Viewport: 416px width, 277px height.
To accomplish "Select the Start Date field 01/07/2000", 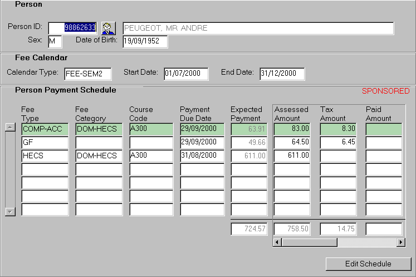I will coord(185,74).
